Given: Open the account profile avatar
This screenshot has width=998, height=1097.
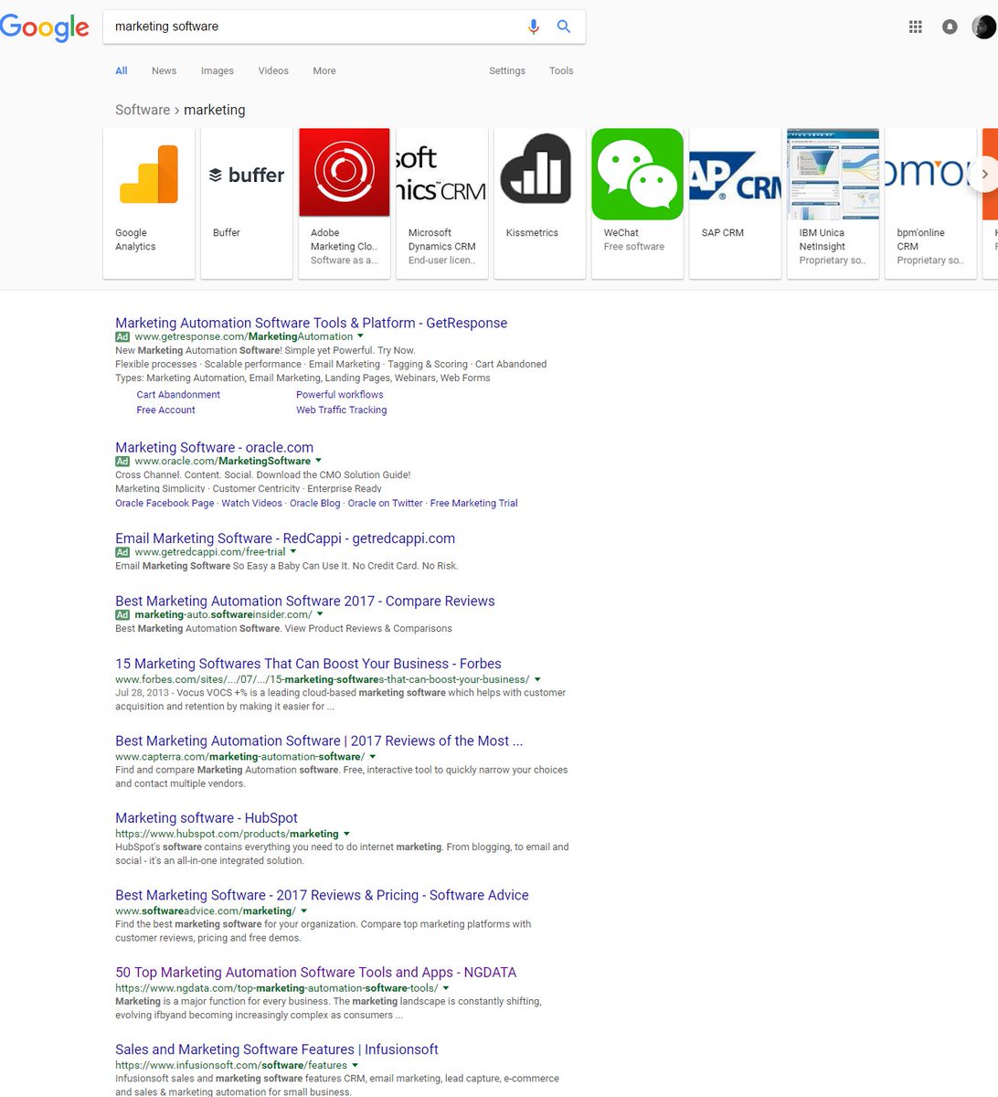Looking at the screenshot, I should tap(983, 27).
